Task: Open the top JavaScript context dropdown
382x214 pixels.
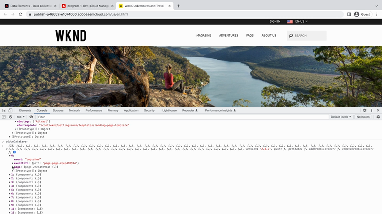Action: [x=21, y=117]
